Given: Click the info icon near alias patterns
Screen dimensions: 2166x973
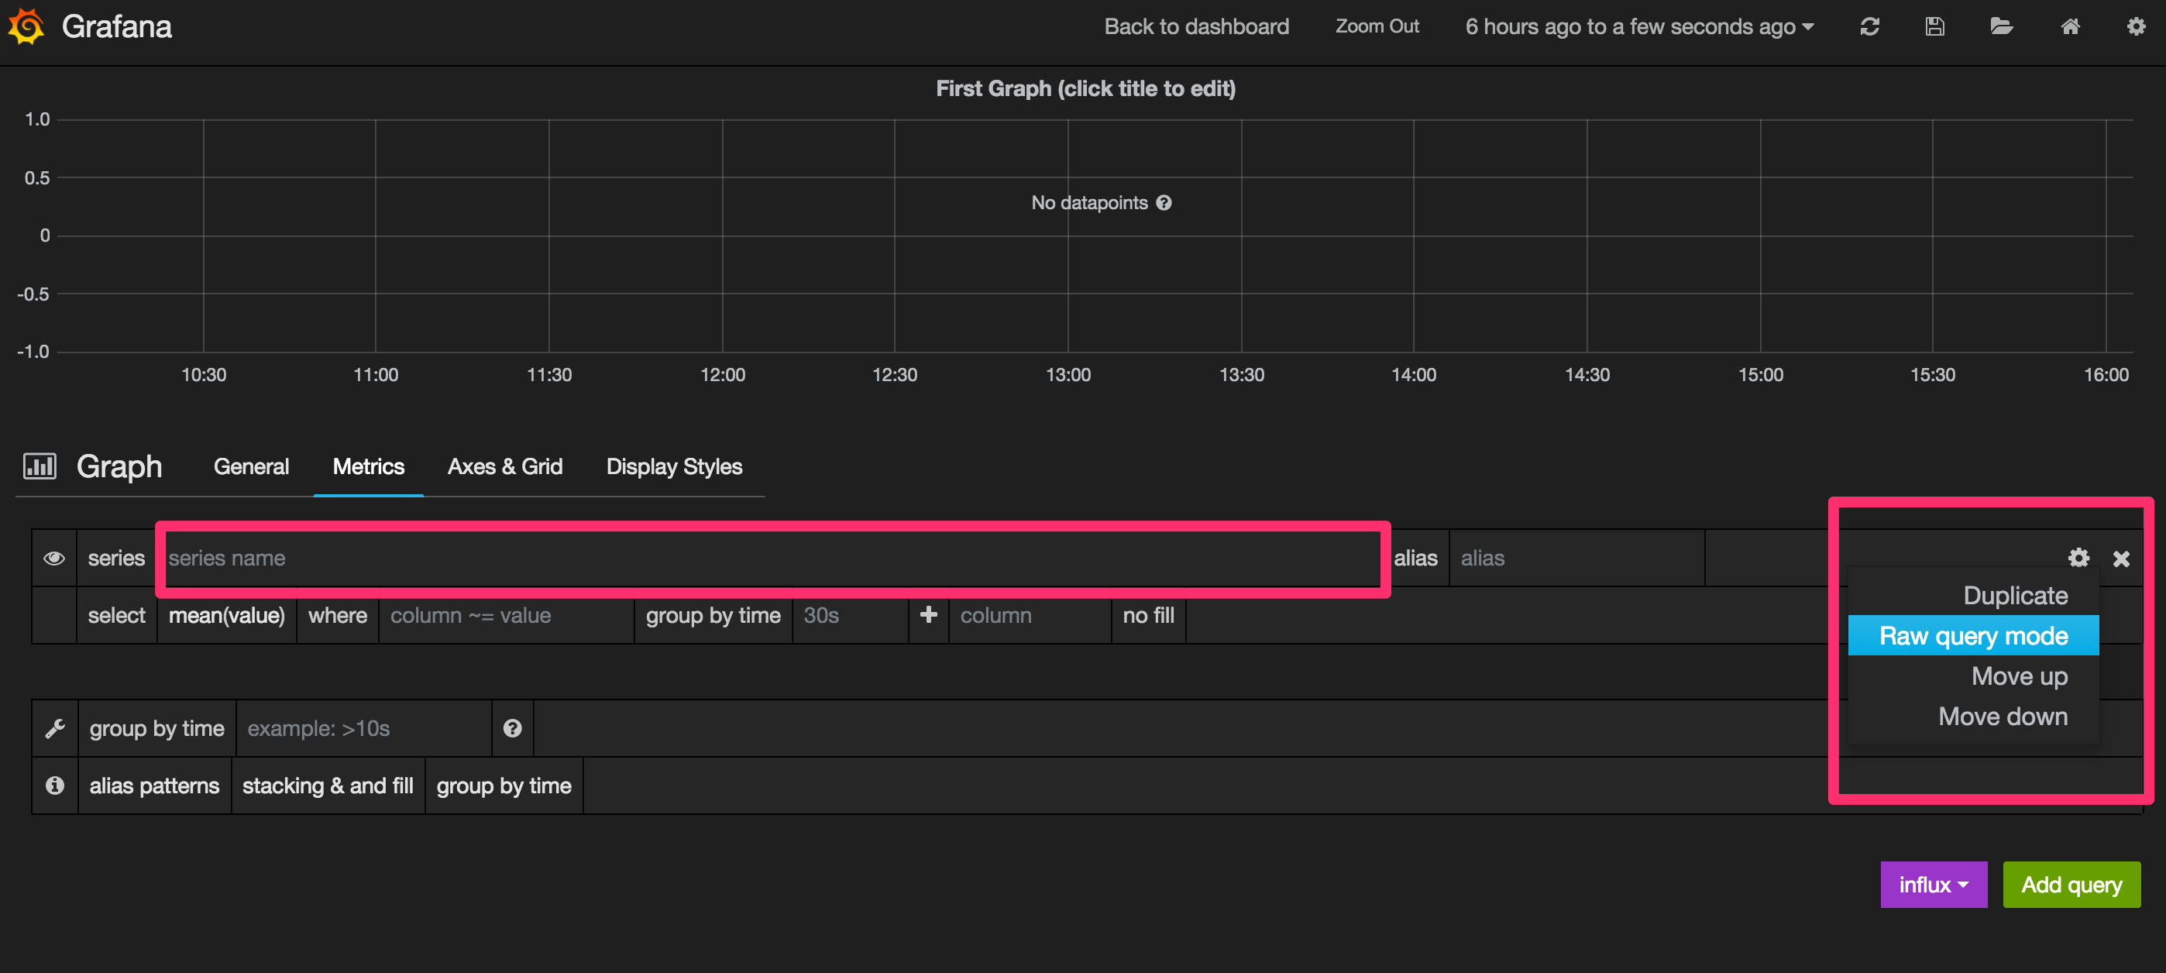Looking at the screenshot, I should (53, 785).
